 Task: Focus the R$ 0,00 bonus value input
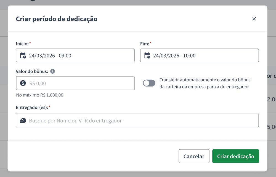(75, 83)
